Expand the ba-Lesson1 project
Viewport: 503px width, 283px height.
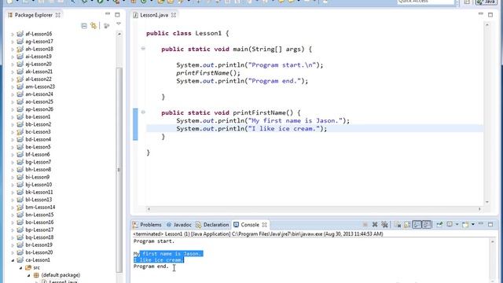click(x=13, y=117)
